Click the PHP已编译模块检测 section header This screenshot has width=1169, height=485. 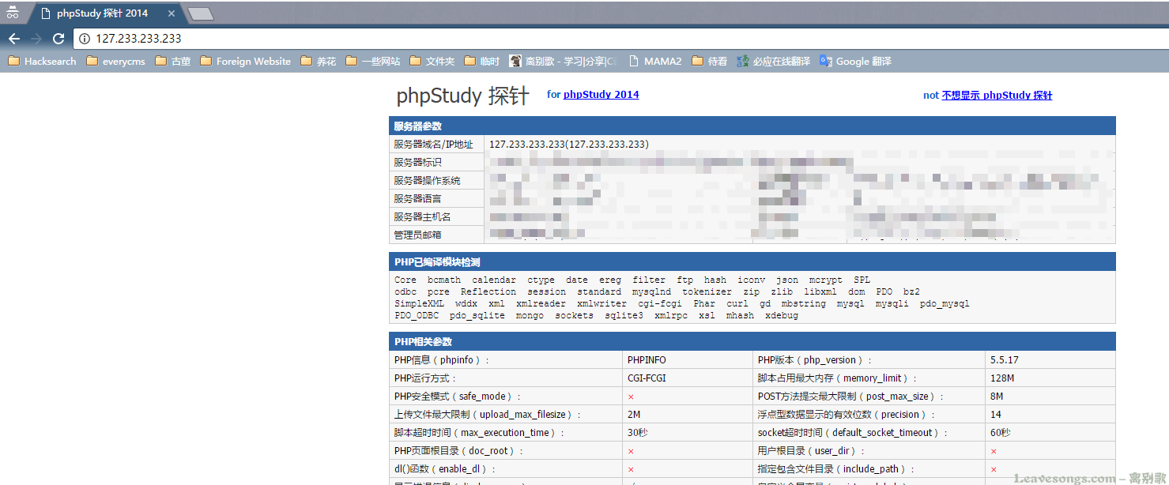752,261
